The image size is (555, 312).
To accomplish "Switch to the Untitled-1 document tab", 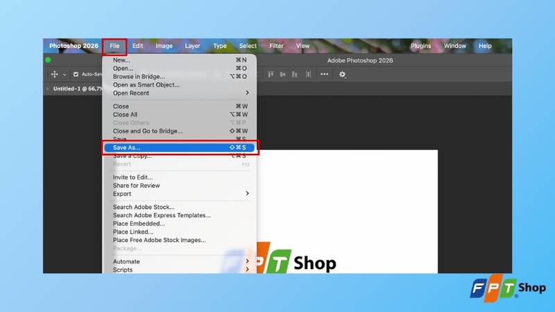I will coord(78,89).
